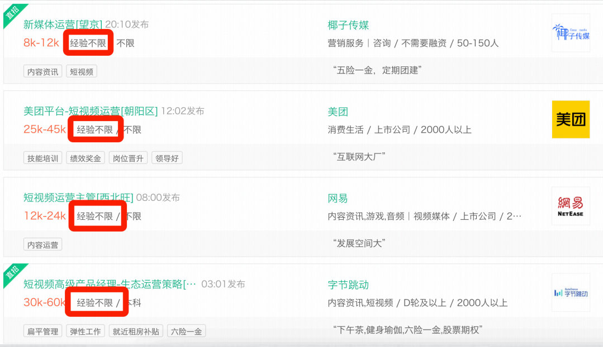Select the 绩效奖金 tag
603x347 pixels.
(86, 158)
